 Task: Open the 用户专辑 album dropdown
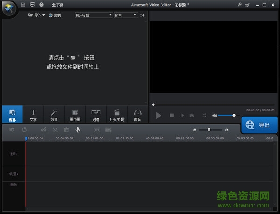pyautogui.click(x=93, y=15)
